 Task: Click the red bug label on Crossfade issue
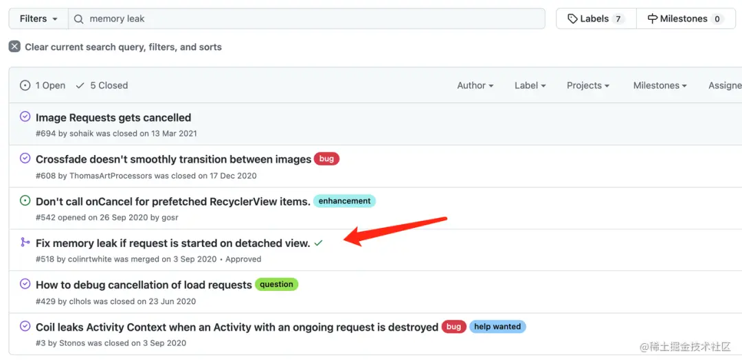click(326, 159)
